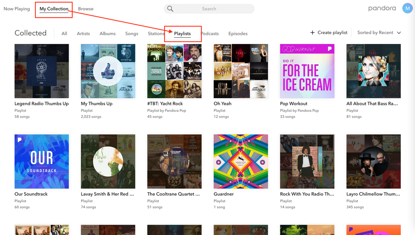Image resolution: width=415 pixels, height=235 pixels.
Task: Click the magnifying glass search icon
Action: [x=170, y=9]
